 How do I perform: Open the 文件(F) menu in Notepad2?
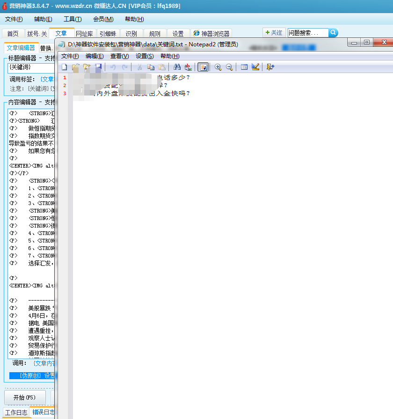coord(70,56)
